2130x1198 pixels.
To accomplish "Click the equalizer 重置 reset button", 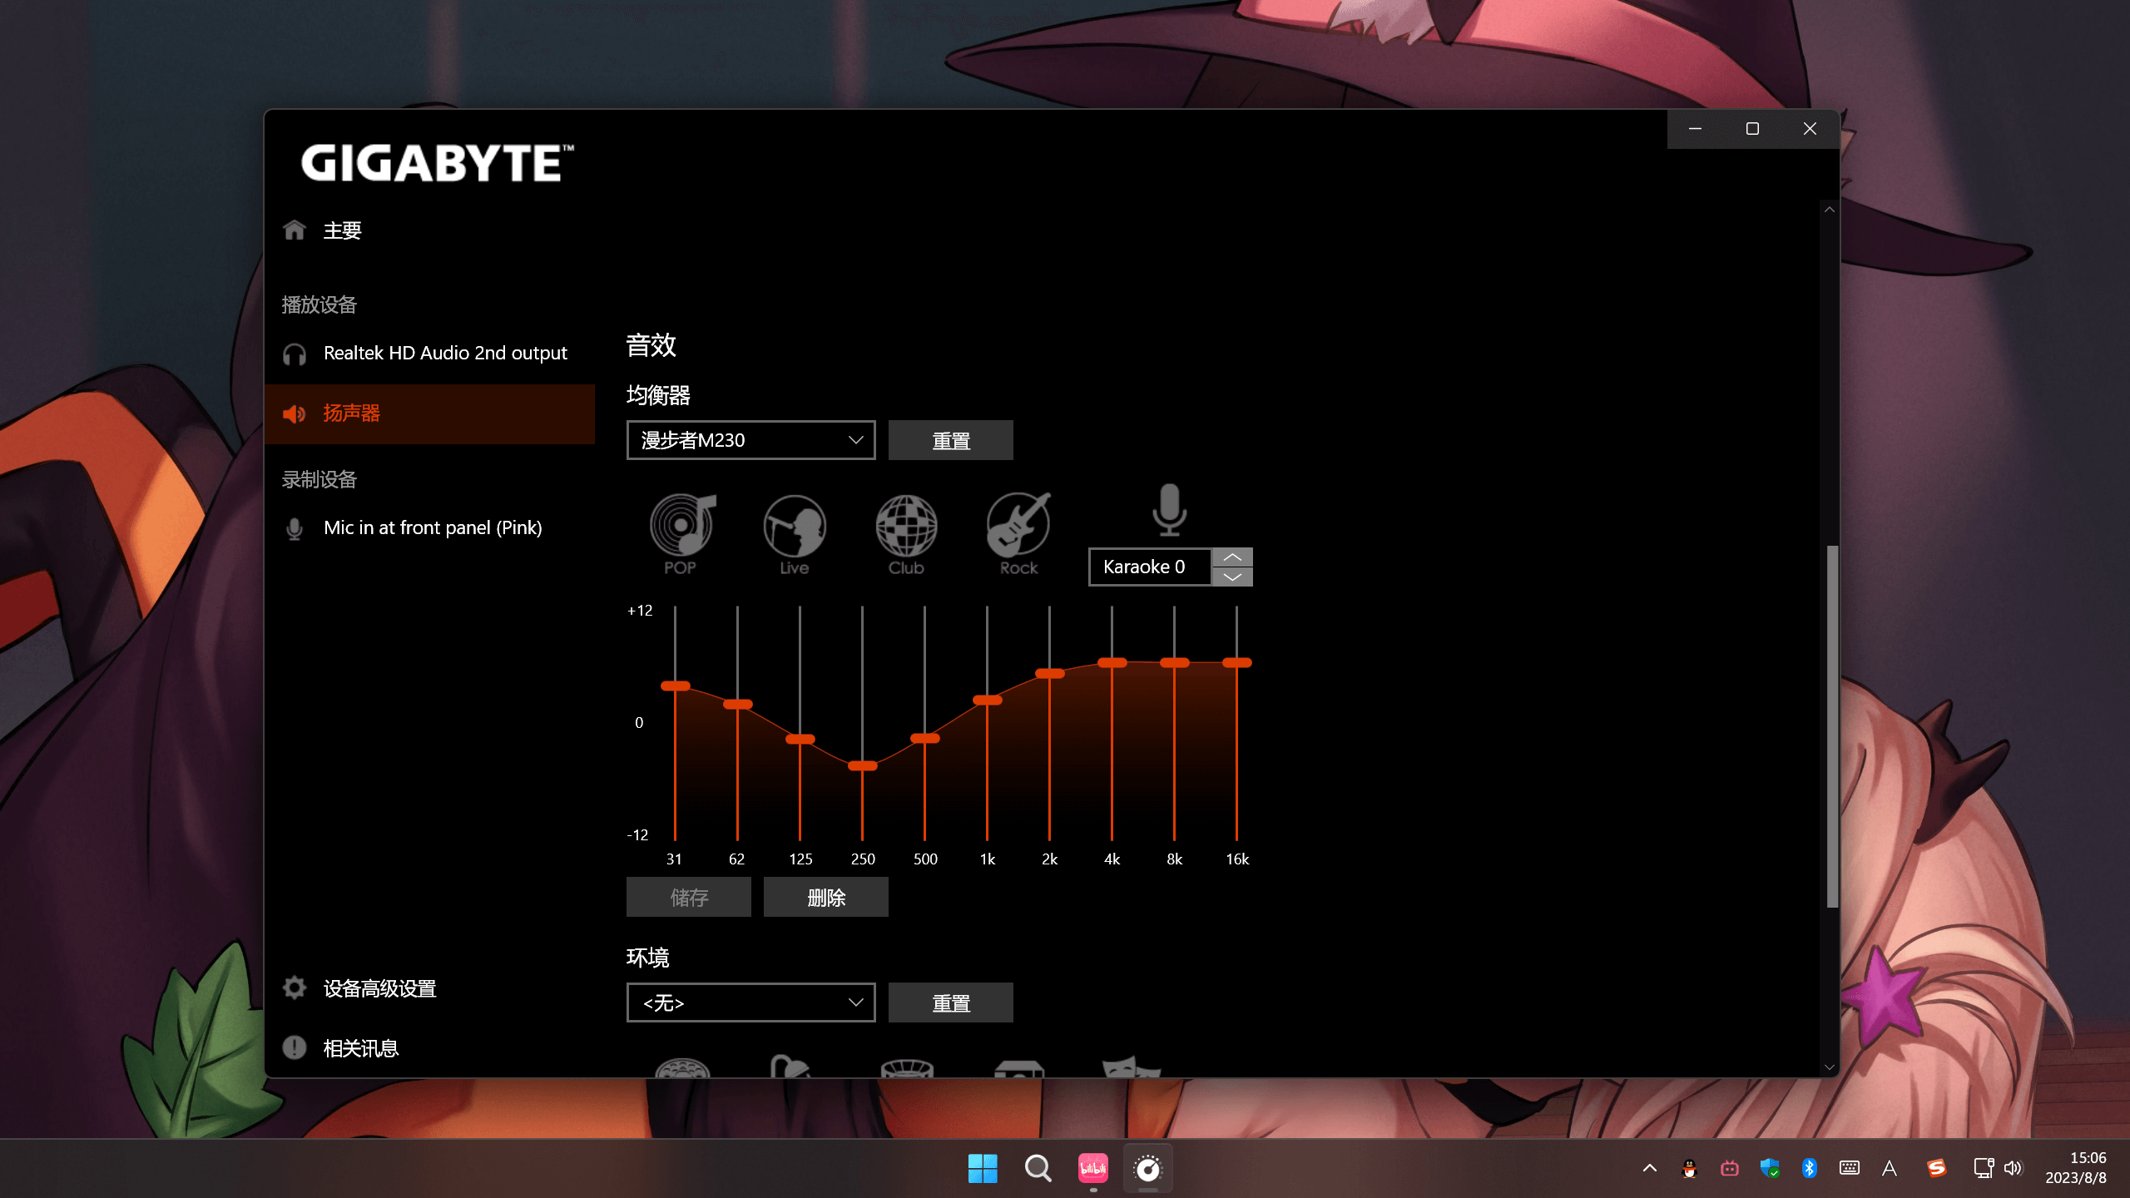I will click(950, 440).
